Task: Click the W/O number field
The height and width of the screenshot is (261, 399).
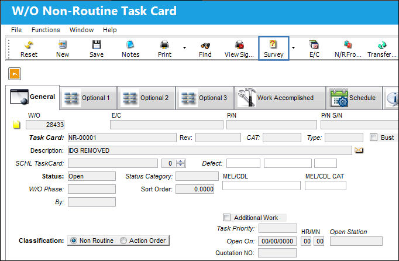Action: pyautogui.click(x=45, y=125)
